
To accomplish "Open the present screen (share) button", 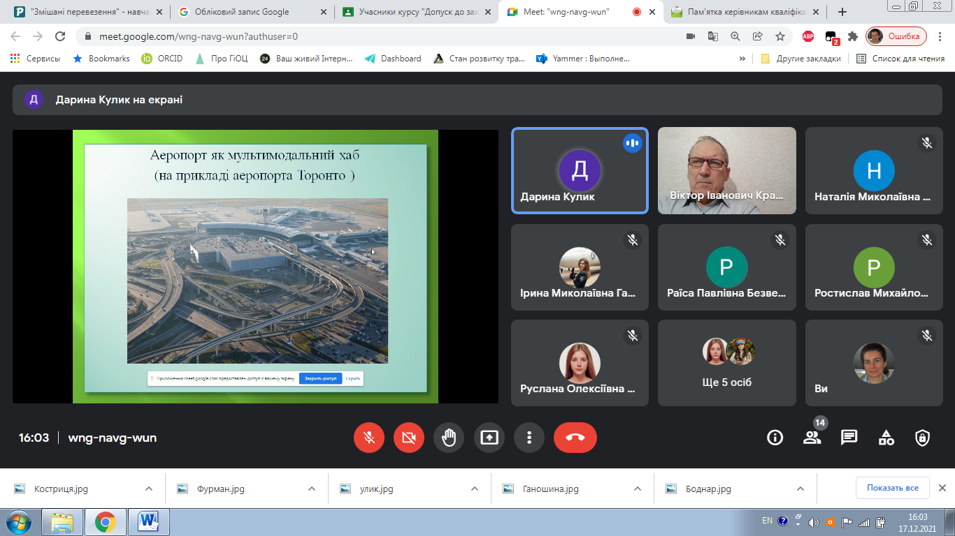I will pos(489,438).
